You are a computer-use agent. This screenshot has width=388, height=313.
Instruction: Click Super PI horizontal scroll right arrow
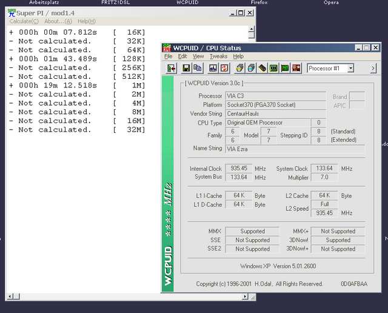pyautogui.click(x=245, y=296)
